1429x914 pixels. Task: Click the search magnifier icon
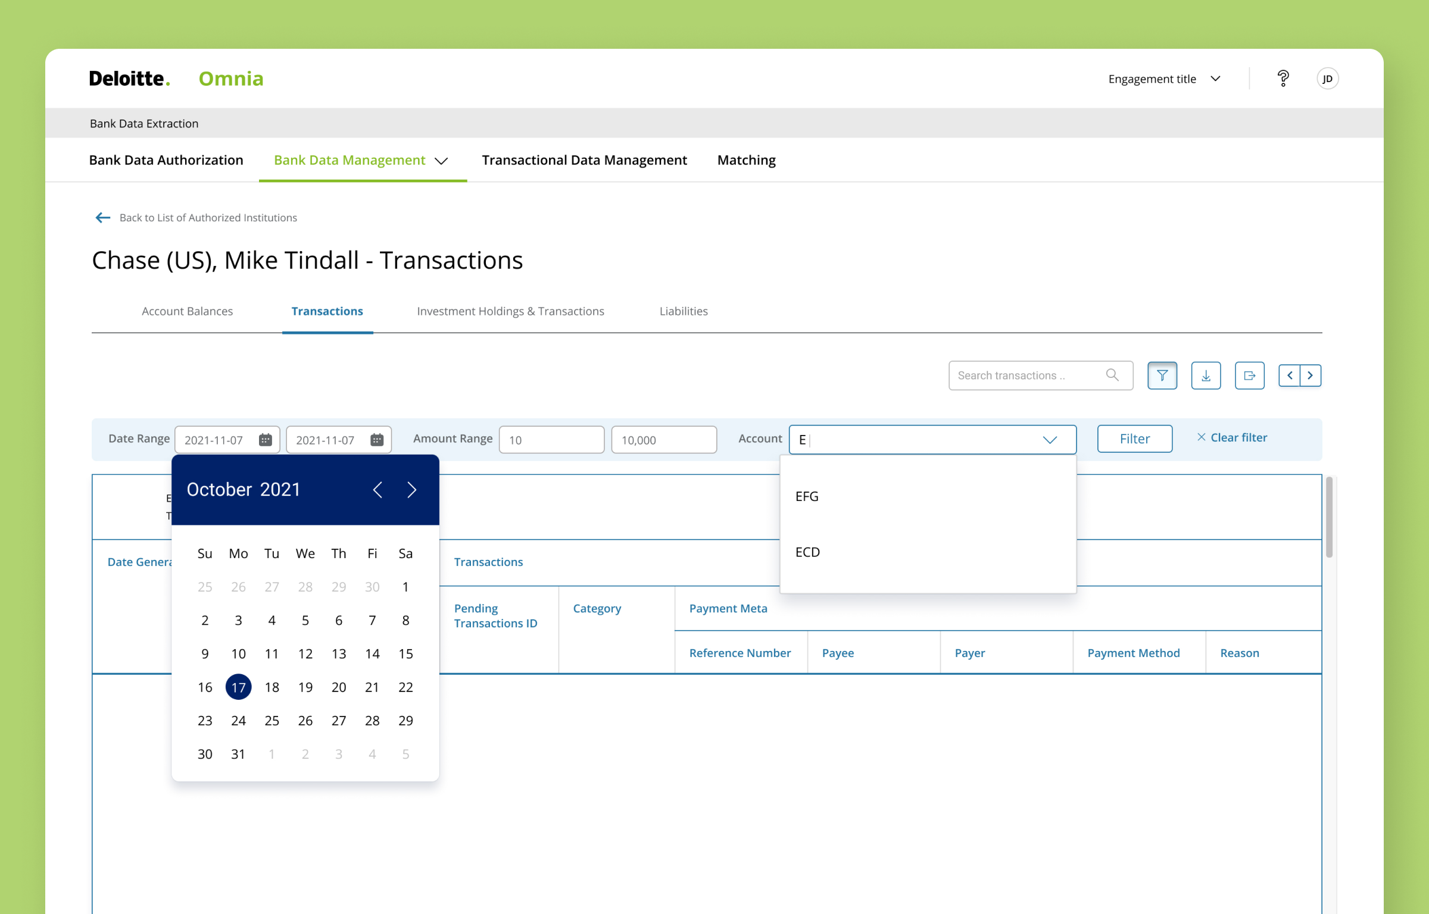pyautogui.click(x=1112, y=375)
